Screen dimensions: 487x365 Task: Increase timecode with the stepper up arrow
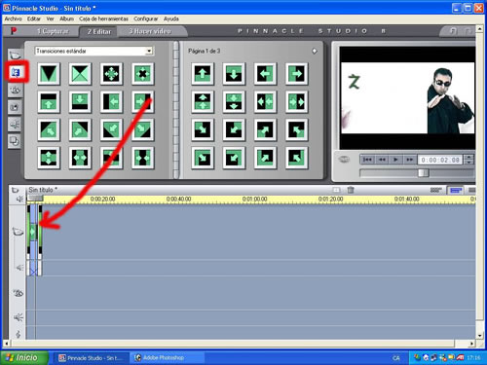coord(468,157)
